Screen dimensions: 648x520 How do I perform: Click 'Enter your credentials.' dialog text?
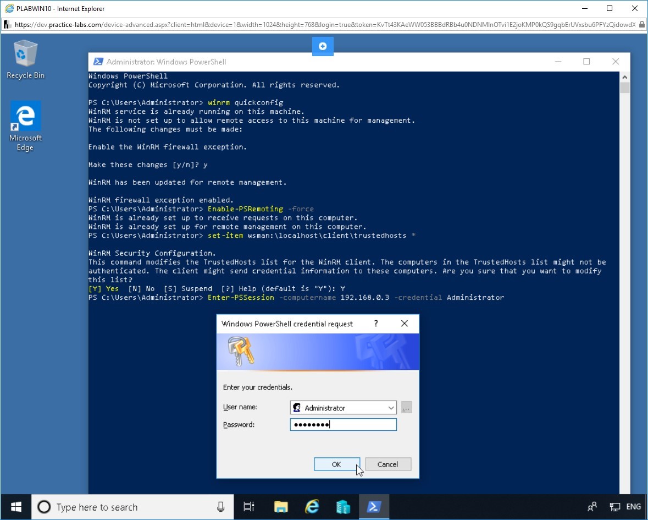point(258,387)
